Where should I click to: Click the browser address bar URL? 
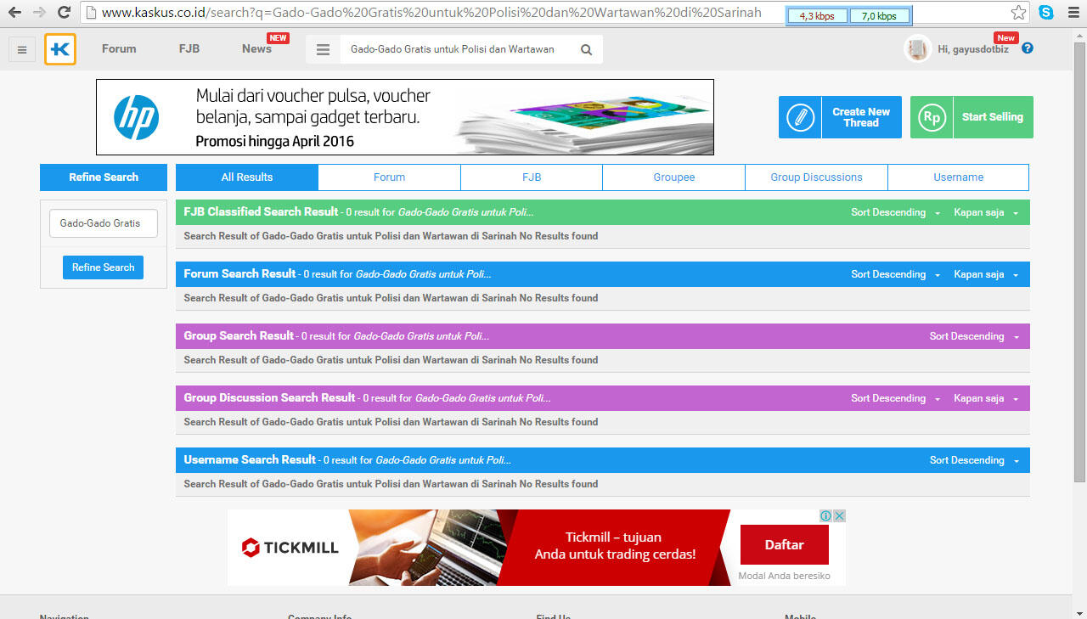point(431,13)
